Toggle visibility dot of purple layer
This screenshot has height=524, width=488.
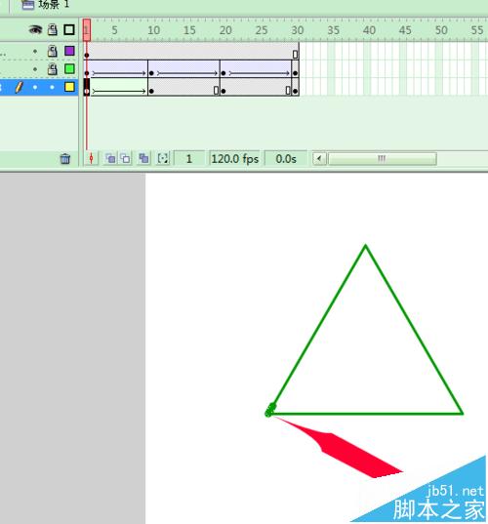coord(35,51)
